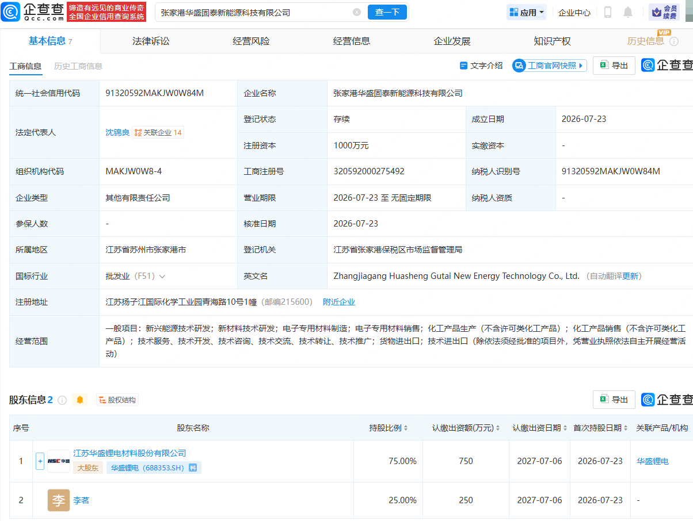693x521 pixels.
Task: Click the Qcc.com logo icon
Action: (x=12, y=12)
